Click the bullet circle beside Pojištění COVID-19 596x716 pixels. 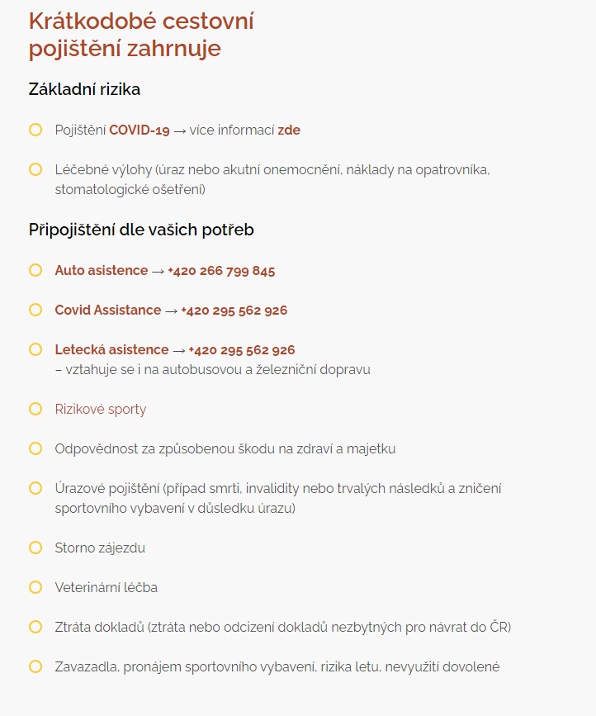pyautogui.click(x=35, y=130)
